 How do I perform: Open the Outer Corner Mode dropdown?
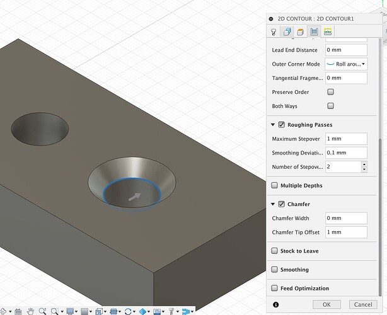(x=346, y=64)
